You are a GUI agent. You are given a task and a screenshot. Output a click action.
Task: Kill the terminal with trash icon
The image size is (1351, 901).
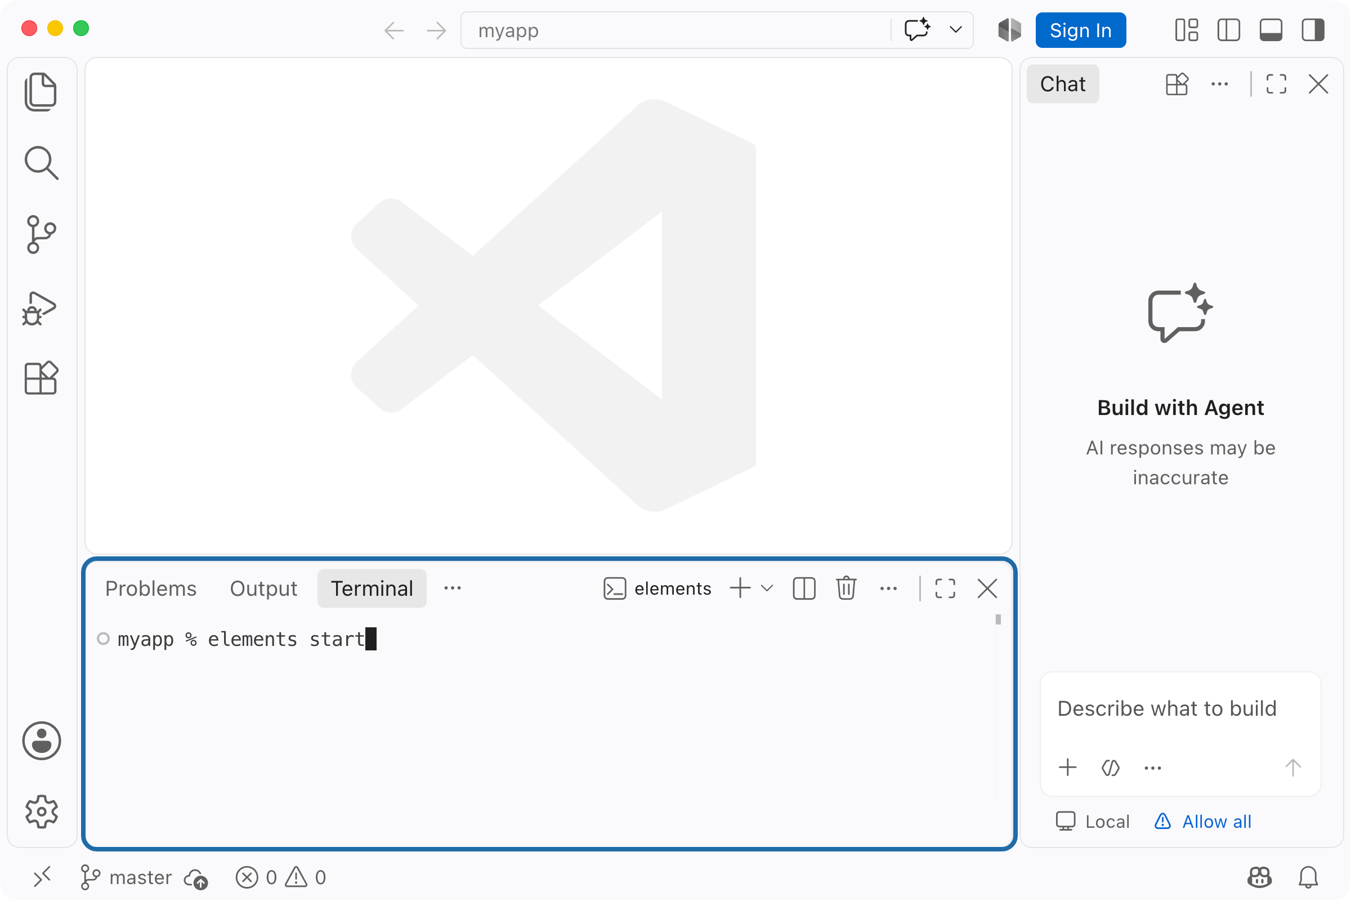846,588
